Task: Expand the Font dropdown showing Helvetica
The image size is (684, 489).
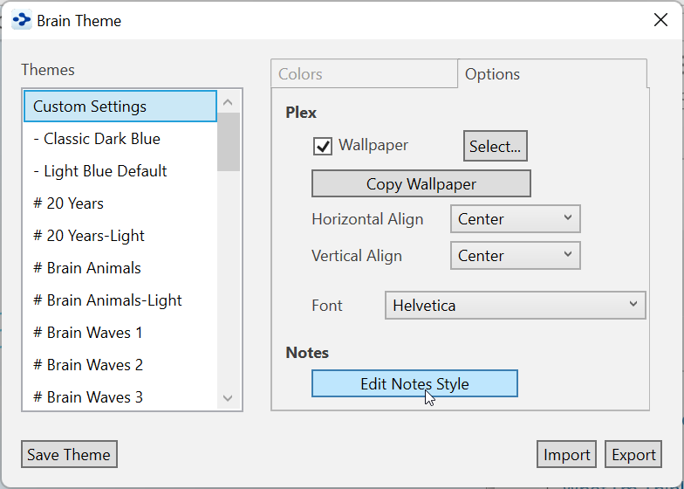Action: (x=515, y=306)
